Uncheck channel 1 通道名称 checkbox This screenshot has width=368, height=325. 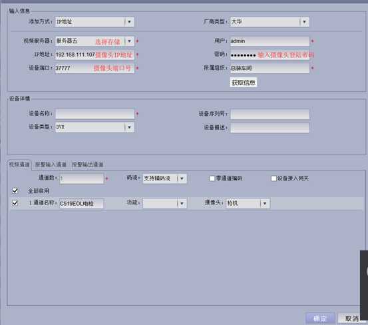pos(15,203)
